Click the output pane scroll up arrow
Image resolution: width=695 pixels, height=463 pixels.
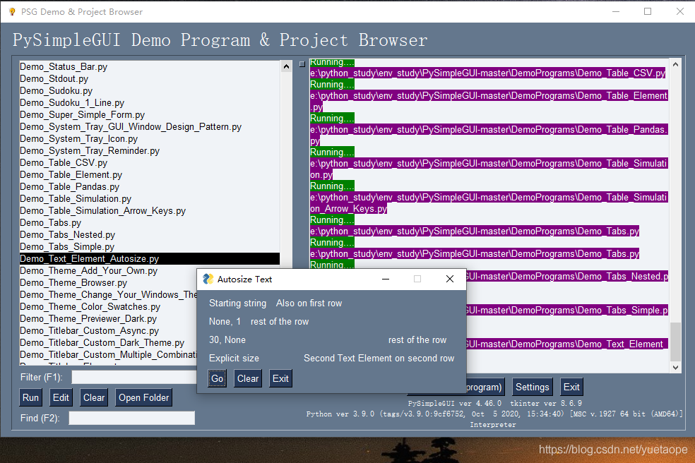tap(675, 64)
